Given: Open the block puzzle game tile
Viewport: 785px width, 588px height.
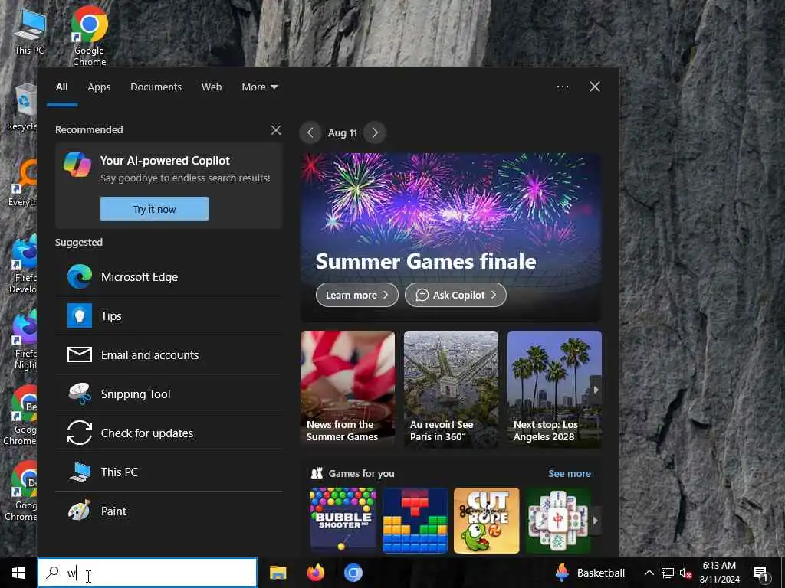Looking at the screenshot, I should point(415,521).
